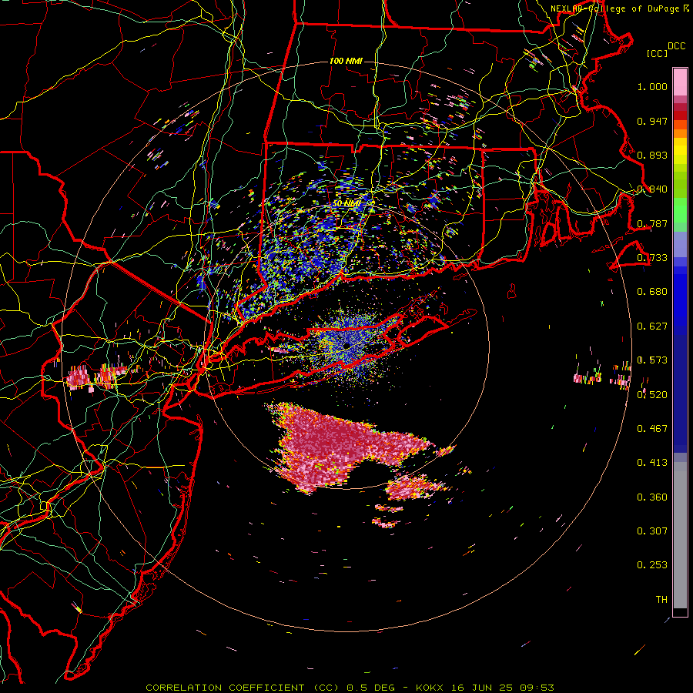The image size is (693, 693).
Task: Click the 100 NMI range ring label
Action: [x=346, y=61]
